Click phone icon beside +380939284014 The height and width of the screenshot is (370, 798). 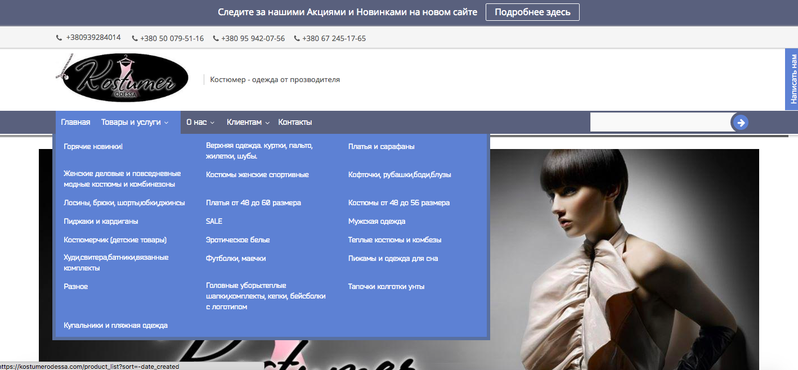tap(59, 38)
